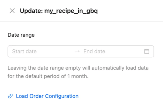Select the End date field
The width and height of the screenshot is (163, 108).
pos(113,51)
